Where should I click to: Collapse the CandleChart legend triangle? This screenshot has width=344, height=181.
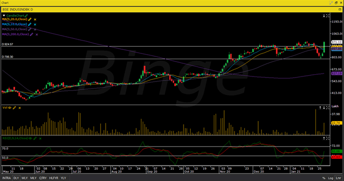pos(4,16)
